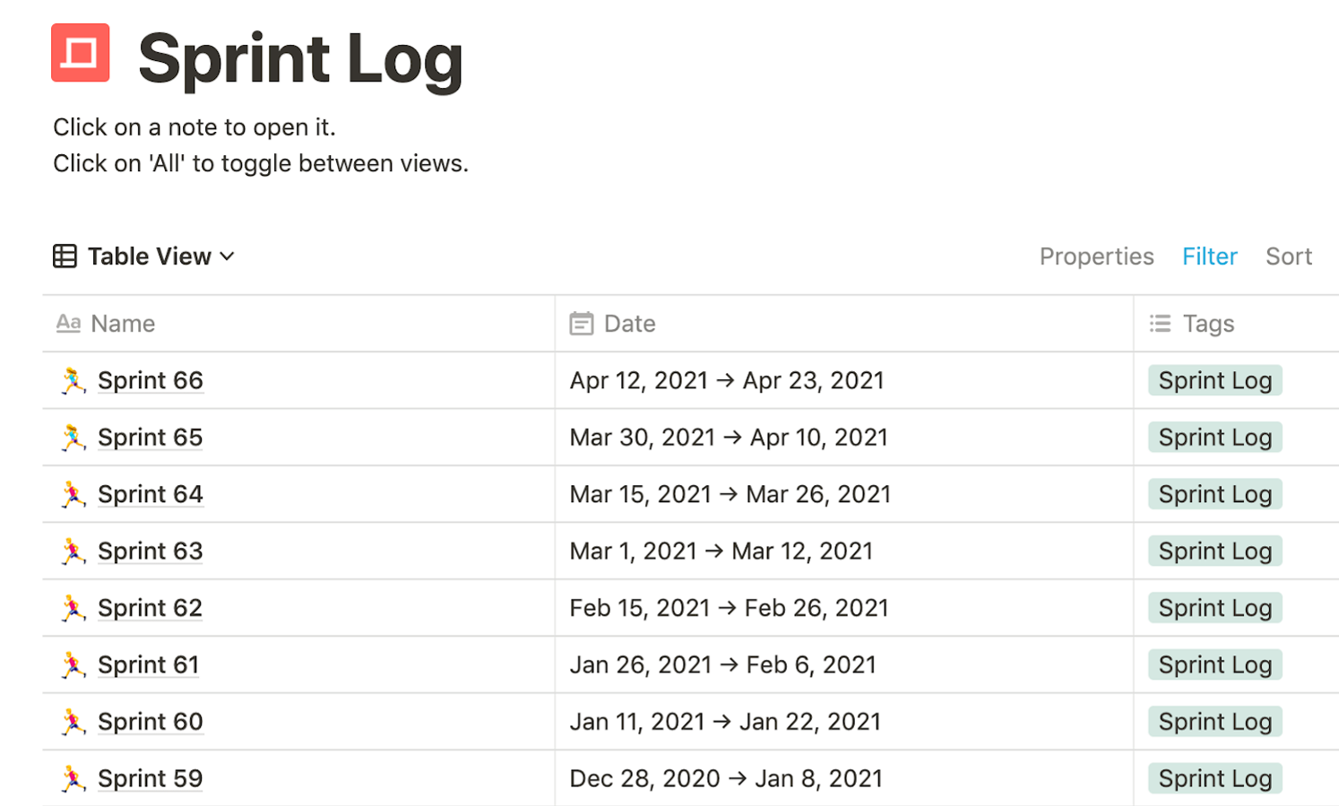Click the runner icon next to Sprint 59
Screen dimensions: 1339x806
click(73, 779)
